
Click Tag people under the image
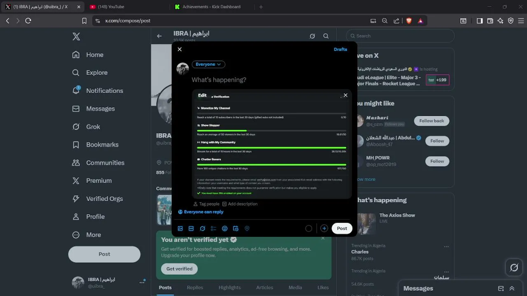pos(206,204)
